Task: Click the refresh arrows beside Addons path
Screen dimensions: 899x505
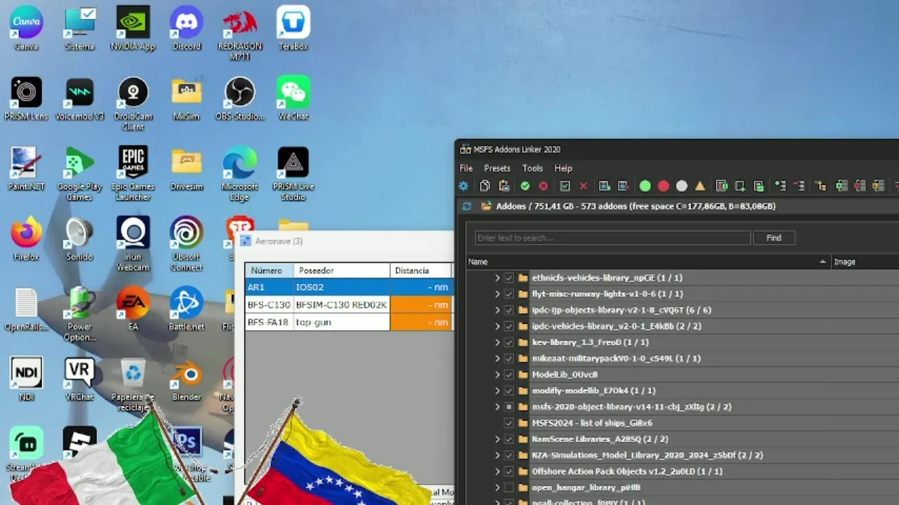Action: 466,206
